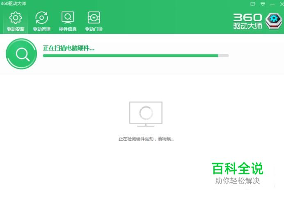Click the 正在扫描电脑硬件... status text
Viewport: 284px width, 199px height.
[x=69, y=48]
